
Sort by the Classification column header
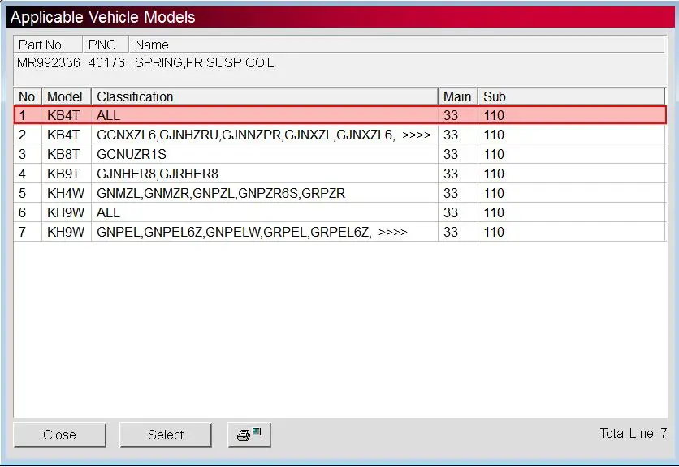tap(265, 96)
